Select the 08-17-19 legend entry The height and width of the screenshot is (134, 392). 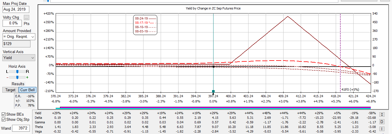pyautogui.click(x=145, y=23)
